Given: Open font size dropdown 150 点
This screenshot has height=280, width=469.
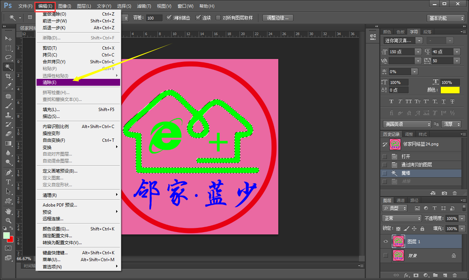Looking at the screenshot, I should click(418, 52).
